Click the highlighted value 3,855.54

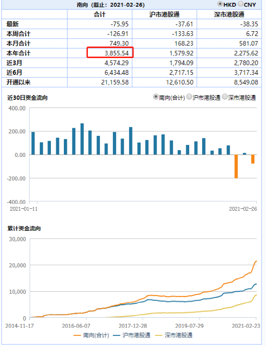coord(117,53)
